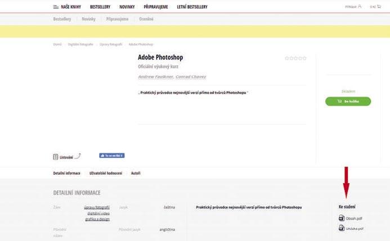Open the úpravy fotografií genre link
This screenshot has height=241, width=390.
(97, 207)
